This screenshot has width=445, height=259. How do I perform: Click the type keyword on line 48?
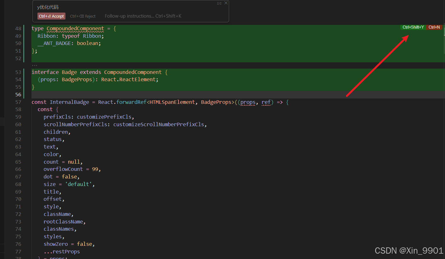point(38,28)
